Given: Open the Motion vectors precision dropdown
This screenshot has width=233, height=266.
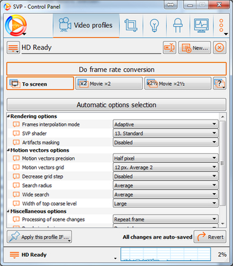Looking at the screenshot, I should coord(166,158).
